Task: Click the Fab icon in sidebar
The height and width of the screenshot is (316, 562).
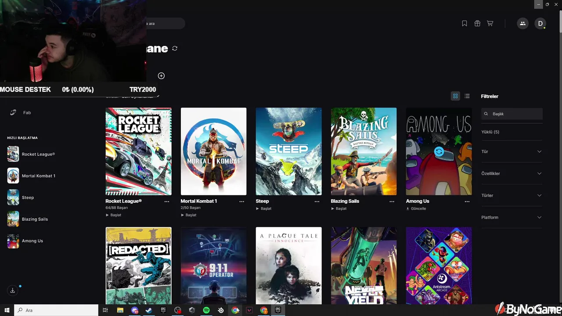Action: click(13, 112)
